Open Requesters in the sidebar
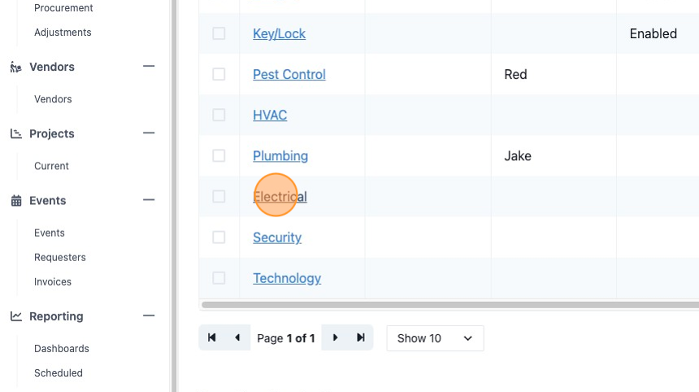The width and height of the screenshot is (699, 392). 59,257
